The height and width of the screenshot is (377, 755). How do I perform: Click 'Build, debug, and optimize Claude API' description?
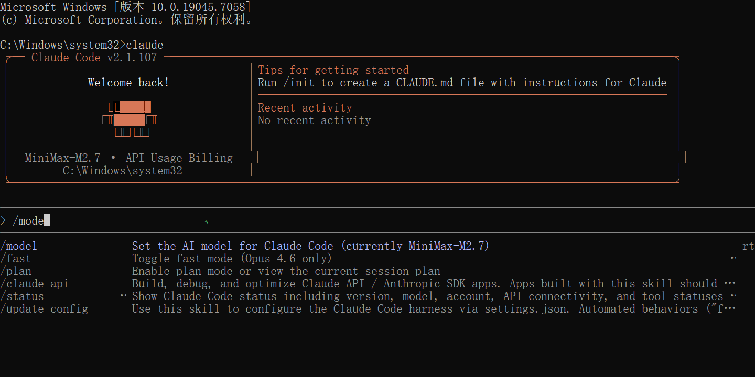[x=434, y=284]
